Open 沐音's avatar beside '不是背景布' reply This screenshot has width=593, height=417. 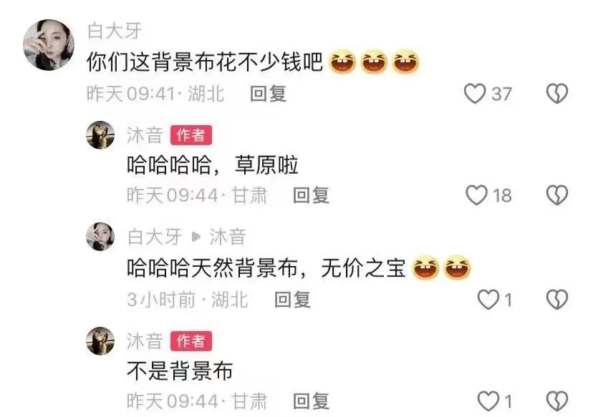(x=100, y=341)
